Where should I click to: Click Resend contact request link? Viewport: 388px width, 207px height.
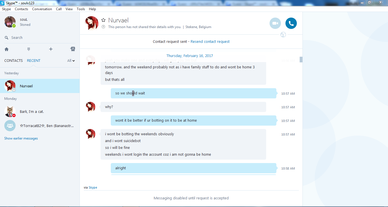210,42
